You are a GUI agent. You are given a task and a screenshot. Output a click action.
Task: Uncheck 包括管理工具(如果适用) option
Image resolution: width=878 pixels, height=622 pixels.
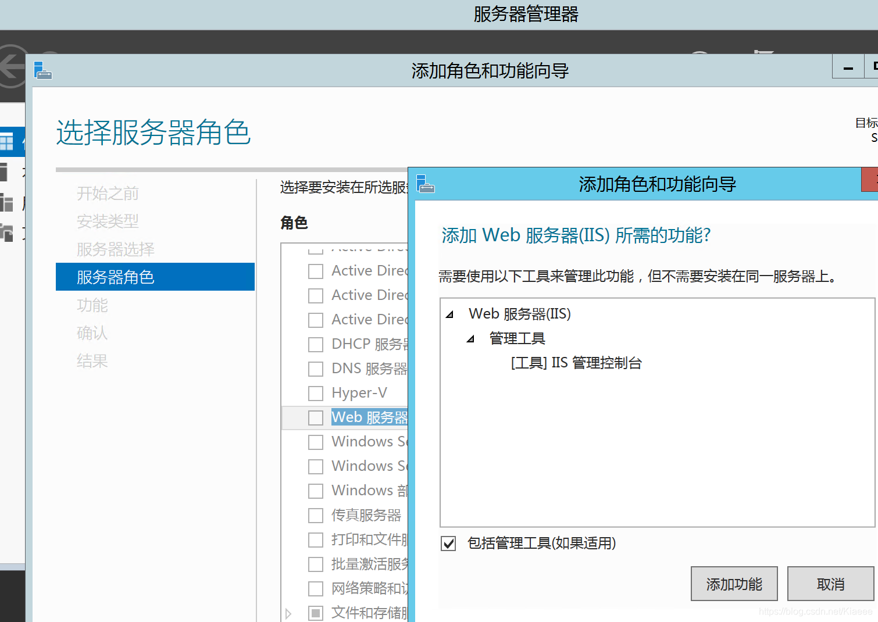click(x=448, y=544)
